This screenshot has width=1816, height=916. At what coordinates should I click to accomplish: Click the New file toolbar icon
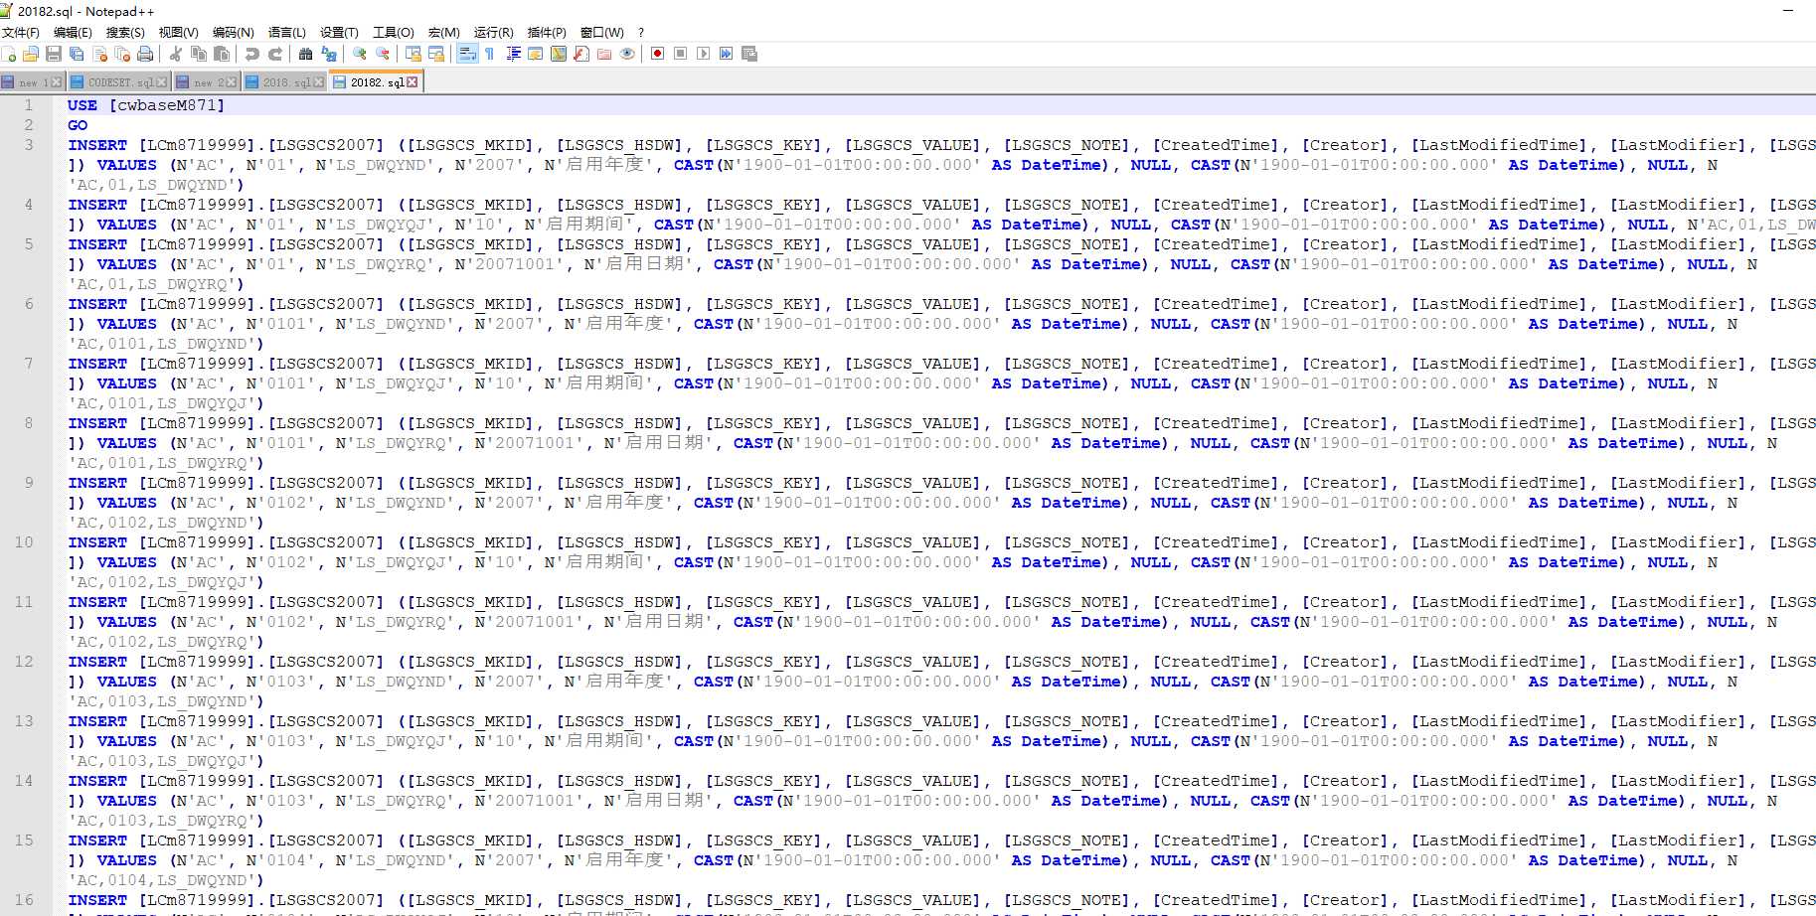coord(9,54)
